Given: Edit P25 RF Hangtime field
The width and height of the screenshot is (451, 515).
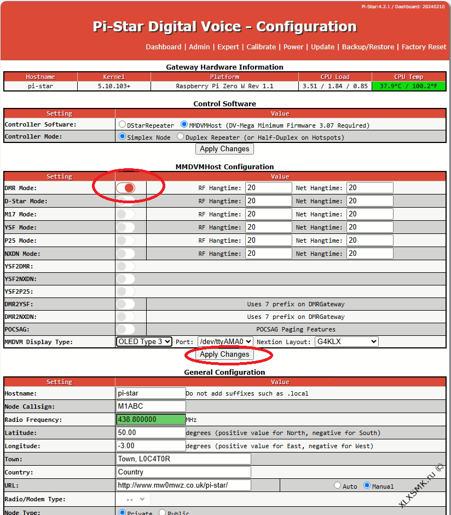Looking at the screenshot, I should pyautogui.click(x=269, y=240).
